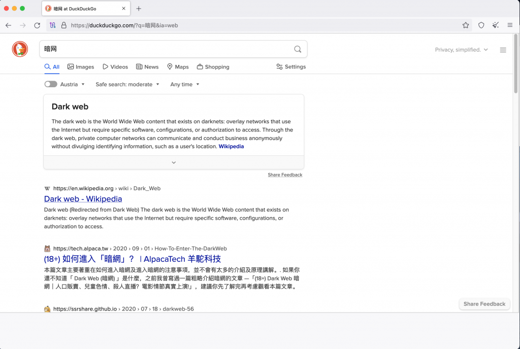The image size is (520, 349).
Task: Click the forward navigation arrow
Action: pos(22,25)
